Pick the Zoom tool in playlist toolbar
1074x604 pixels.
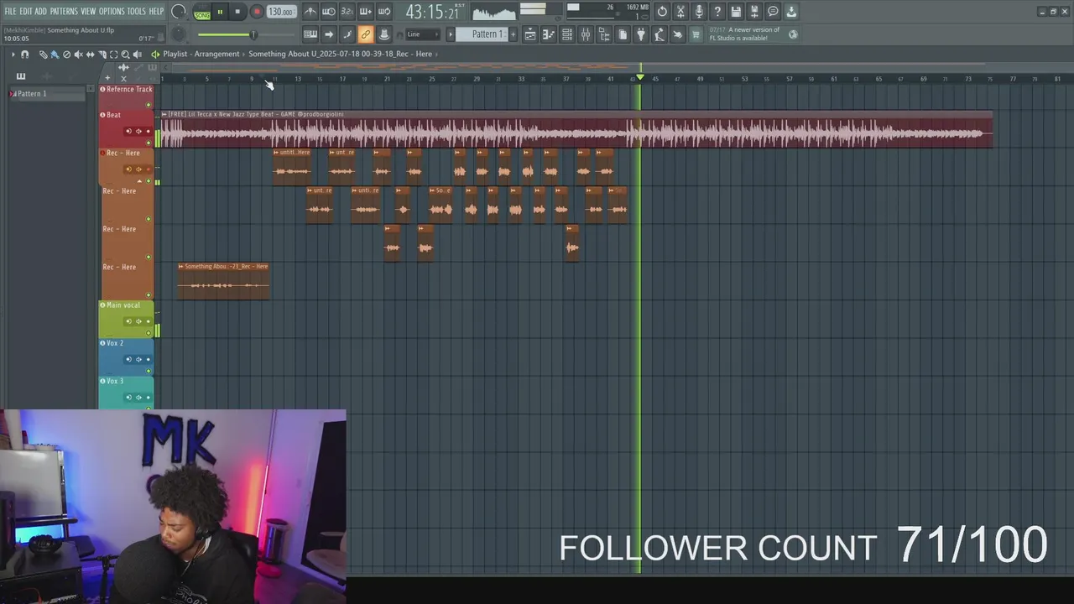[x=125, y=54]
